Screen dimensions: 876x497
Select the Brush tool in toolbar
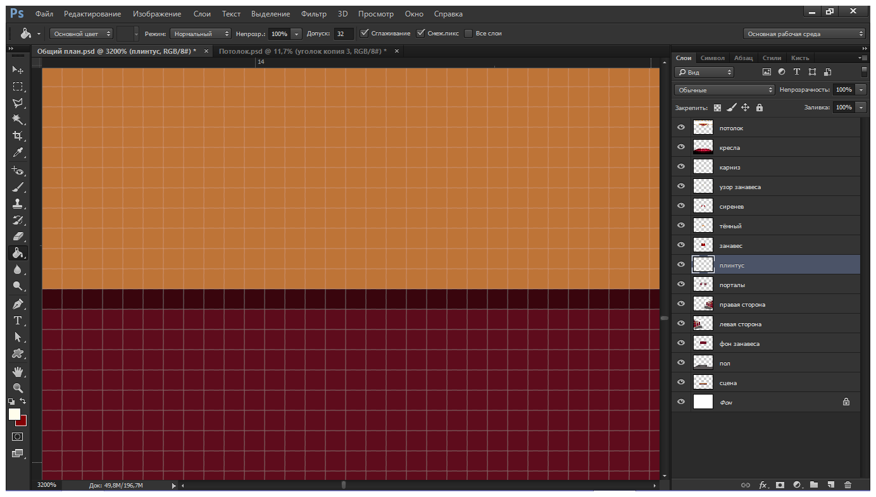click(18, 187)
